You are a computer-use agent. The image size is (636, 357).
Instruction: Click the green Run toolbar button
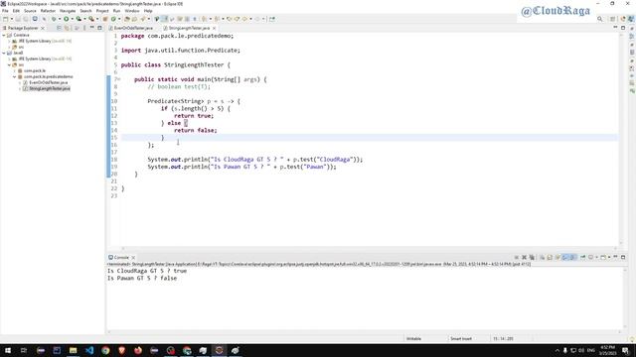click(67, 19)
